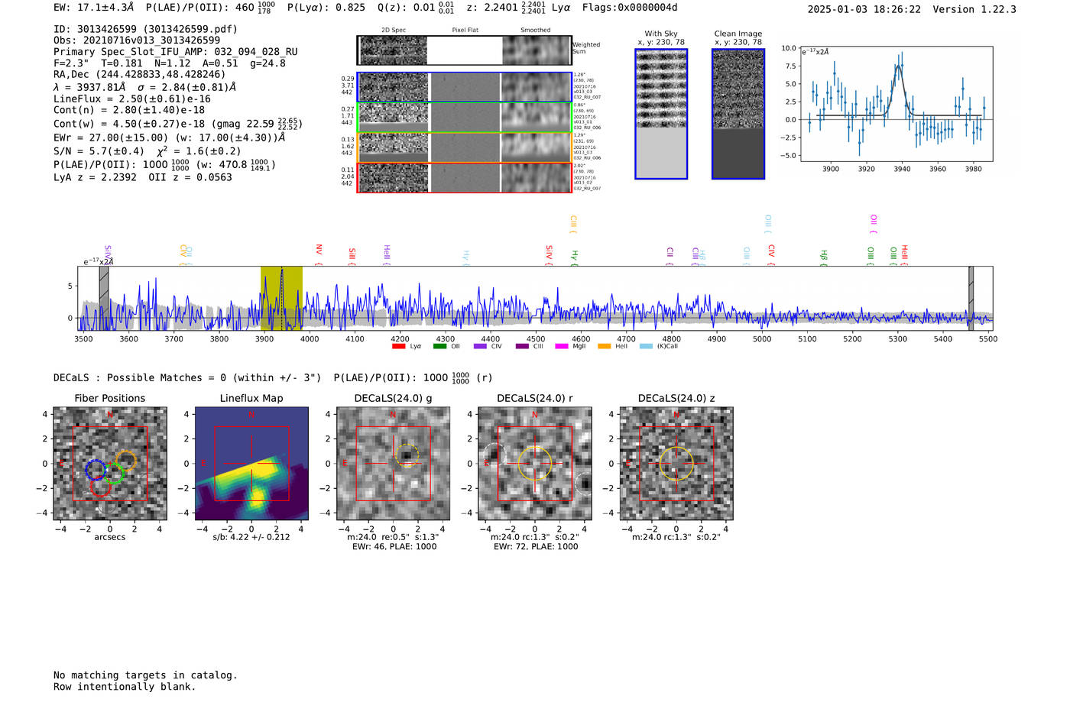
Task: Click the "LyA z = 2.2392" value
Action: tap(95, 177)
